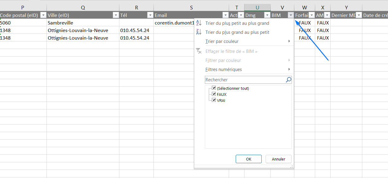Click the resize grip of filter popup
The width and height of the screenshot is (388, 178).
pos(292,167)
